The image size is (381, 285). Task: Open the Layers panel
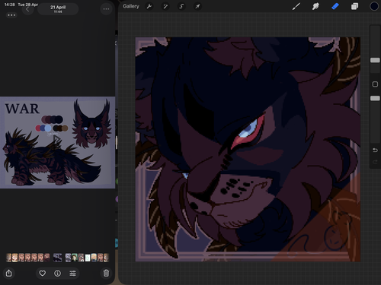click(354, 6)
